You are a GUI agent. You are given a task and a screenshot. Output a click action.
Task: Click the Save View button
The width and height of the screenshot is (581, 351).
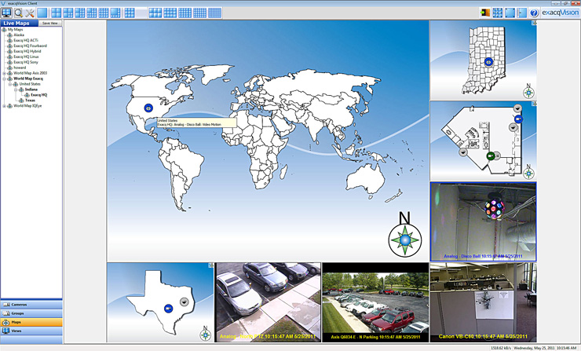[50, 24]
